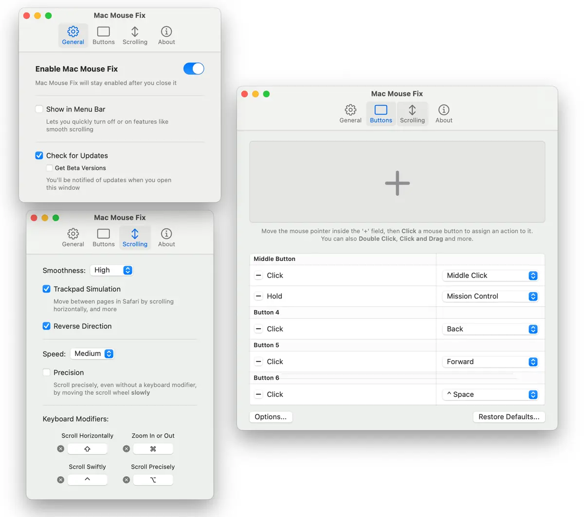Uncheck Reverse Direction for scrolling
Image resolution: width=584 pixels, height=517 pixels.
47,326
